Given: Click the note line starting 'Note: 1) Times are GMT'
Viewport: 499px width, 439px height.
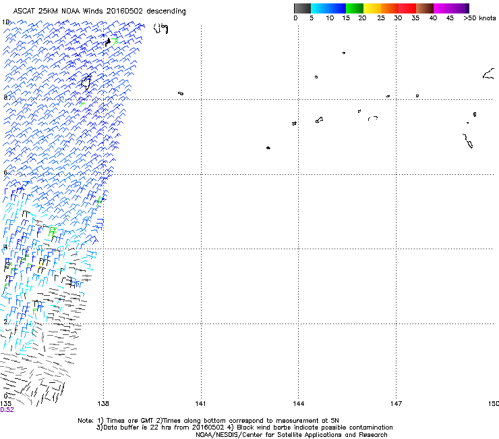Looking at the screenshot, I should click(x=208, y=421).
